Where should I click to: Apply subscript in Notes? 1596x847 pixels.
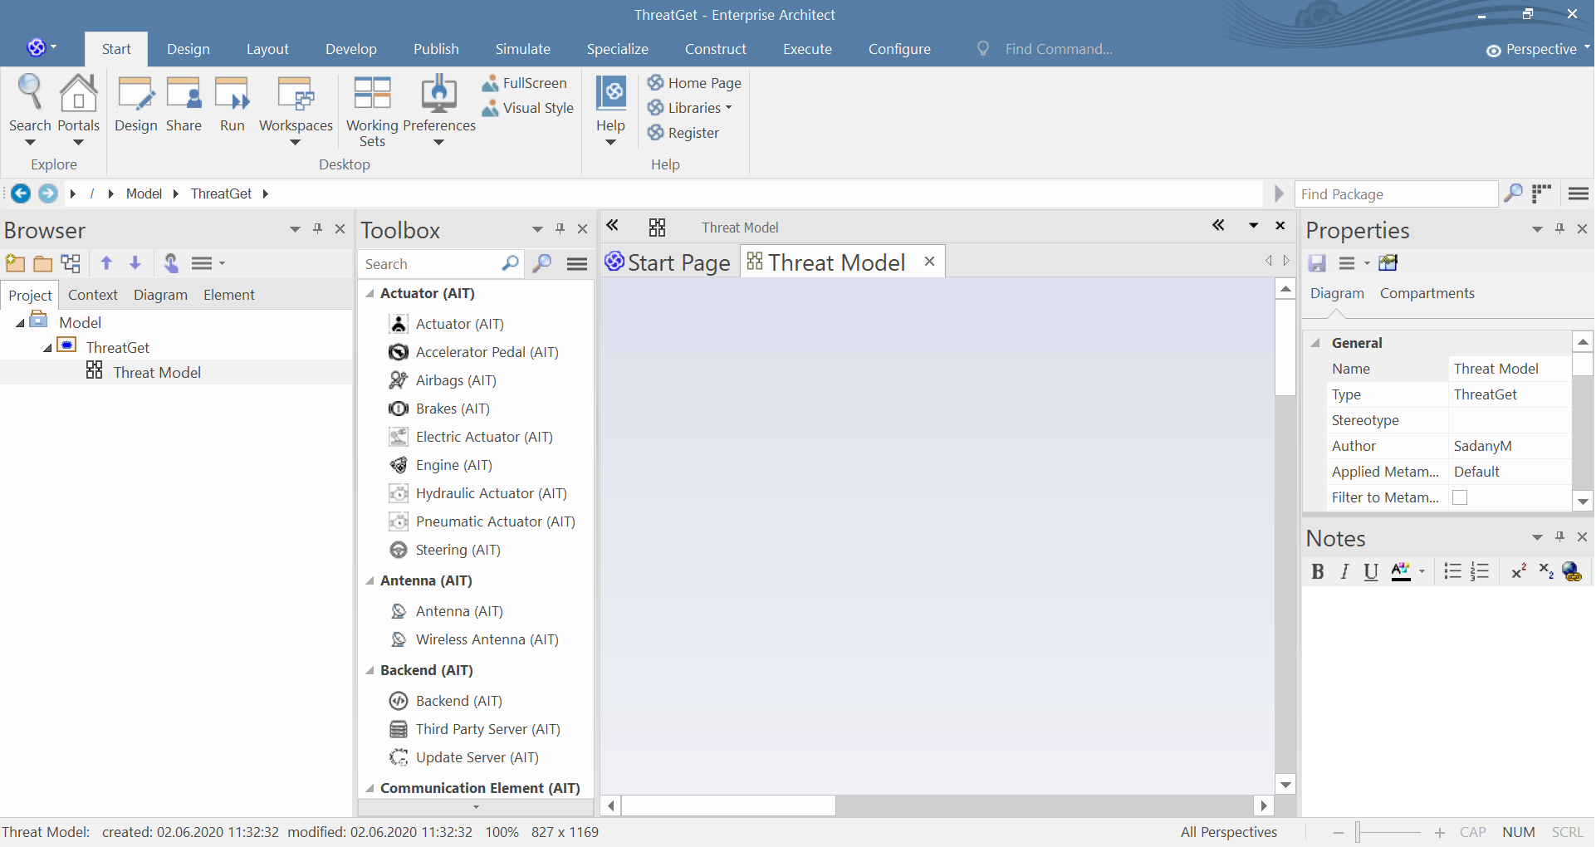point(1546,571)
